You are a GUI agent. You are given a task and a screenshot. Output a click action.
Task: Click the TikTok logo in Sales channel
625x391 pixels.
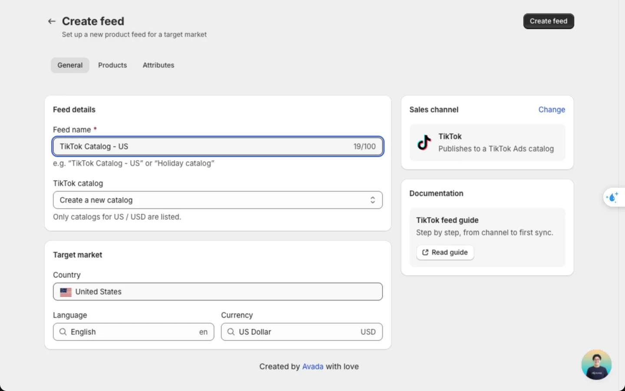(424, 142)
